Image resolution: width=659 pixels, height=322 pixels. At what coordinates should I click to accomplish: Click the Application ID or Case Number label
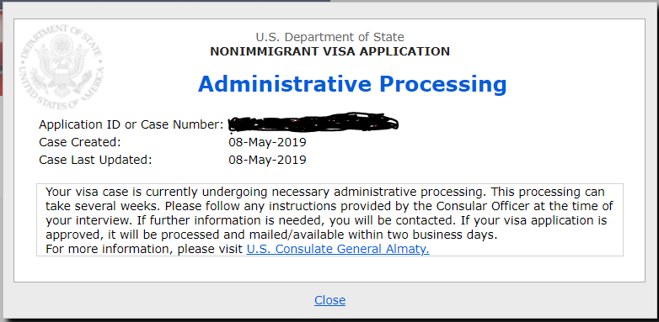tap(131, 124)
